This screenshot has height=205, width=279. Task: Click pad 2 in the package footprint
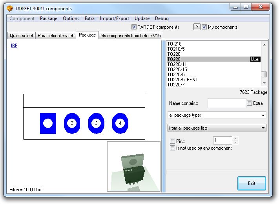pos(72,123)
